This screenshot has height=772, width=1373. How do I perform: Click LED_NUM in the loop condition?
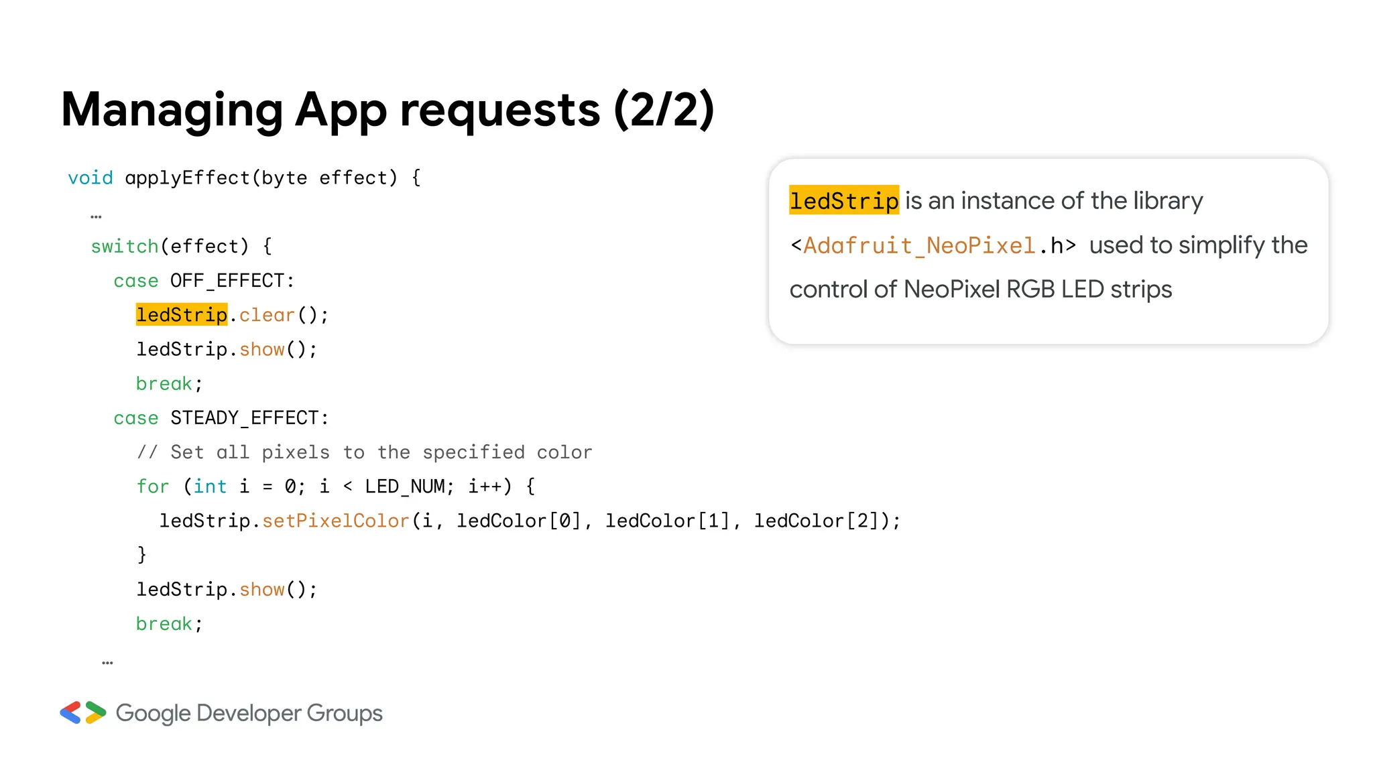[405, 487]
